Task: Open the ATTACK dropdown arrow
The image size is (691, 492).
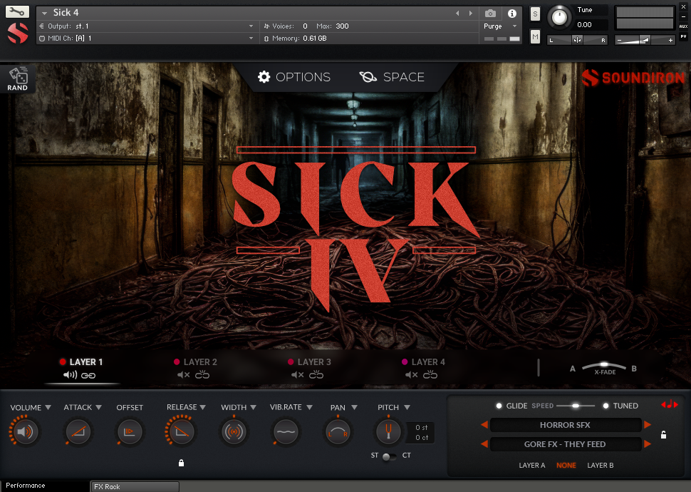Action: [99, 407]
